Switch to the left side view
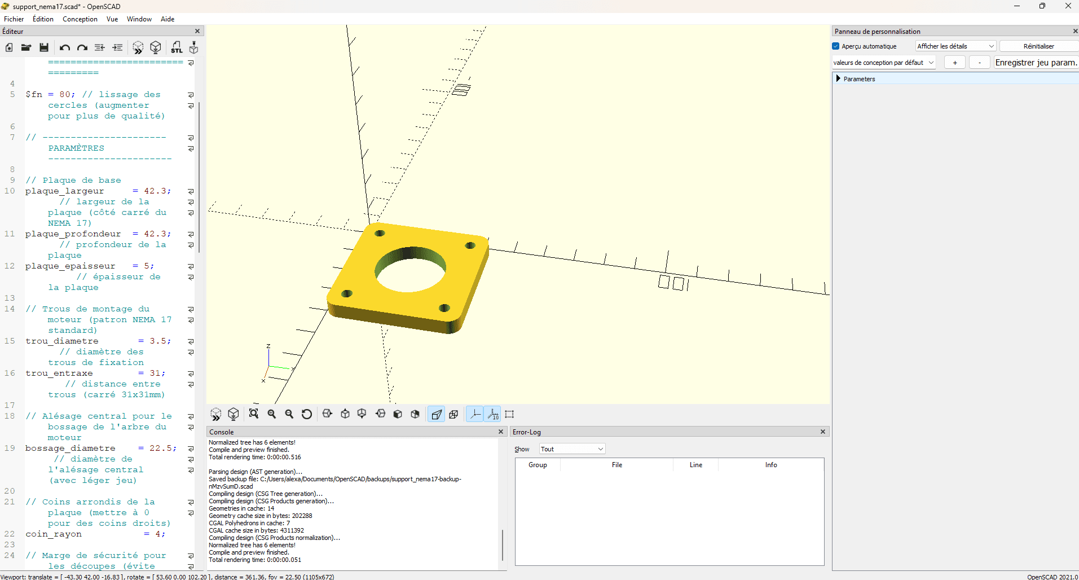 (x=380, y=414)
